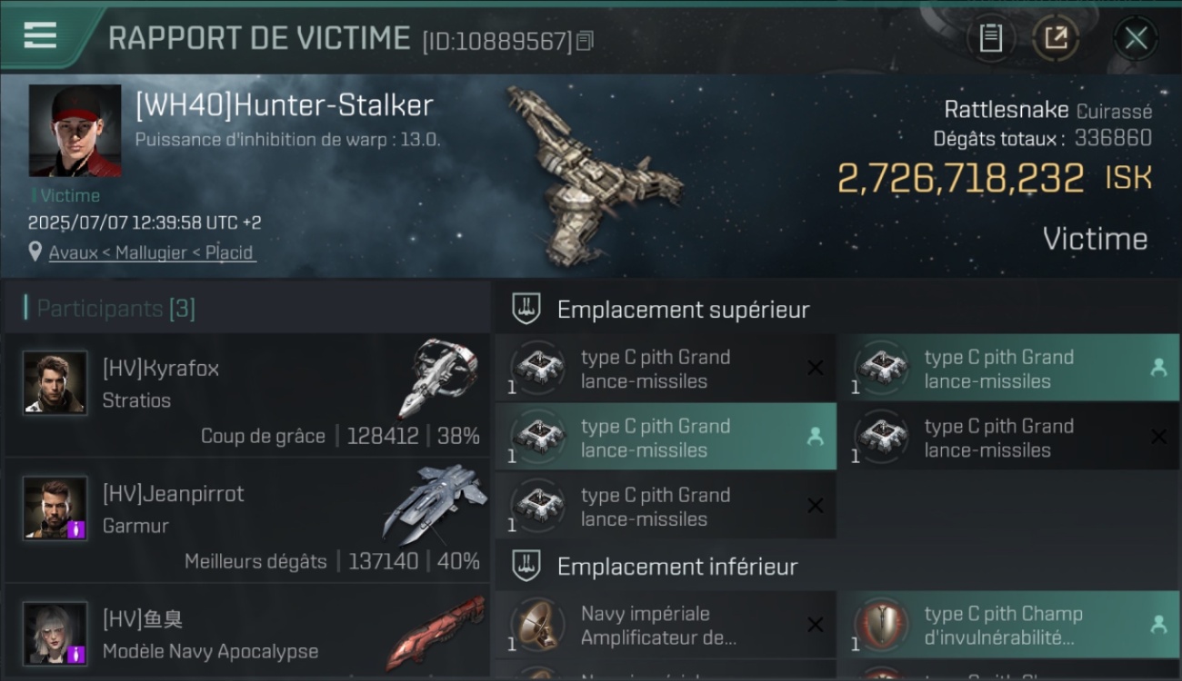Copy the report ID with the copy icon
1182x681 pixels.
[x=586, y=41]
